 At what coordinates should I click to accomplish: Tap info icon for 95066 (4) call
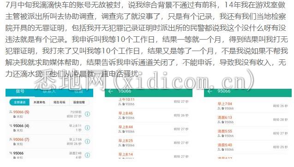tap(87, 127)
